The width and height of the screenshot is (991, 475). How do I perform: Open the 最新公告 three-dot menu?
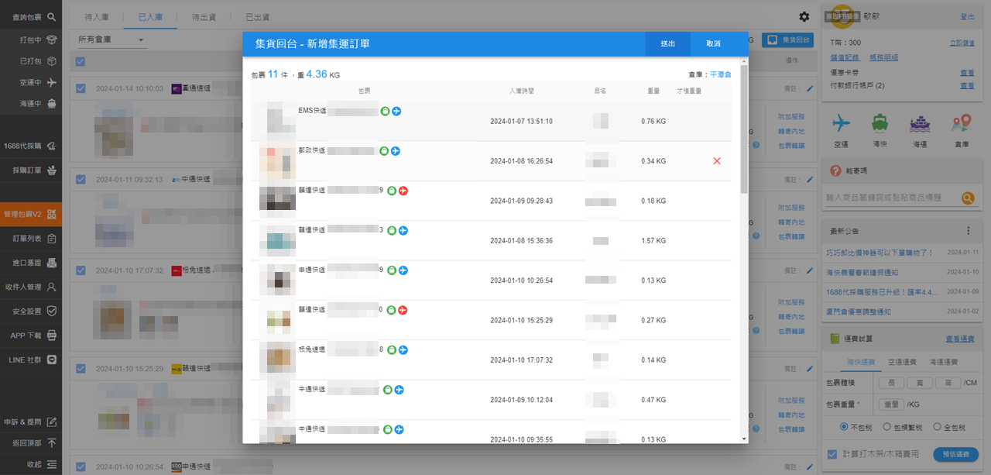pos(967,231)
